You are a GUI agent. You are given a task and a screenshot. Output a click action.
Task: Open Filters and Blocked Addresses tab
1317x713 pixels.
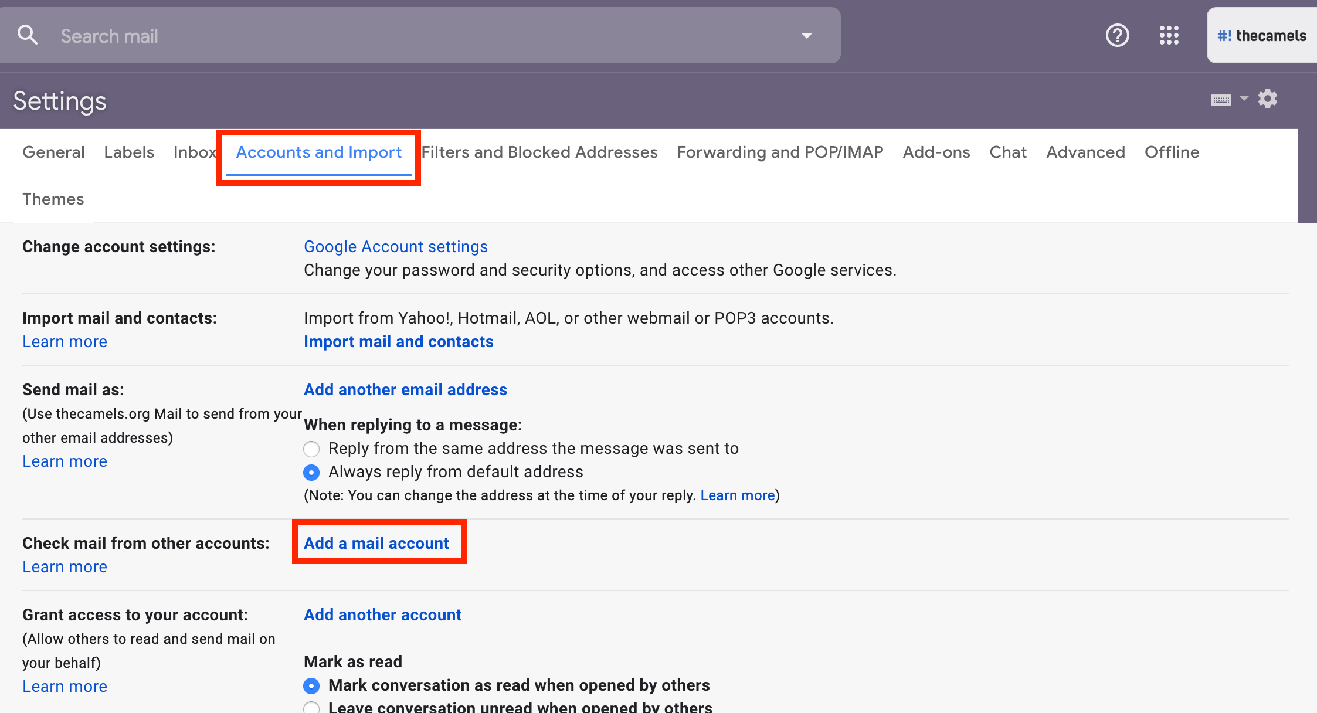tap(539, 152)
